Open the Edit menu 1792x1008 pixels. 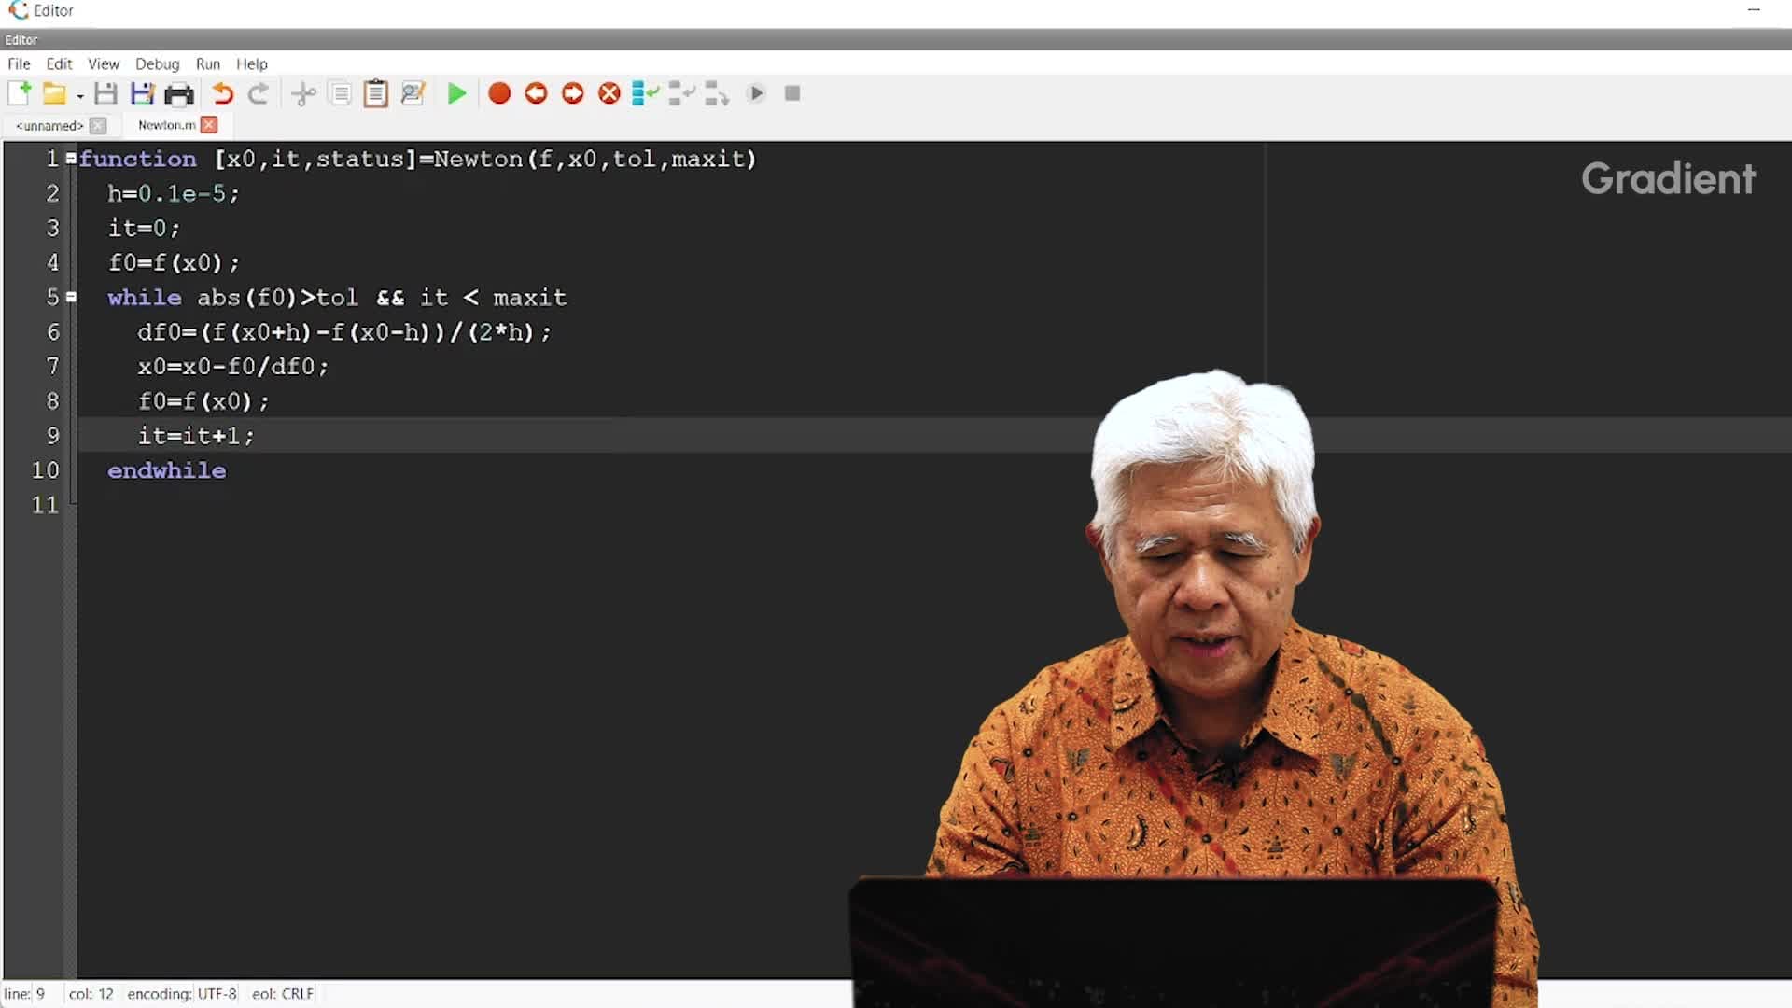tap(59, 63)
